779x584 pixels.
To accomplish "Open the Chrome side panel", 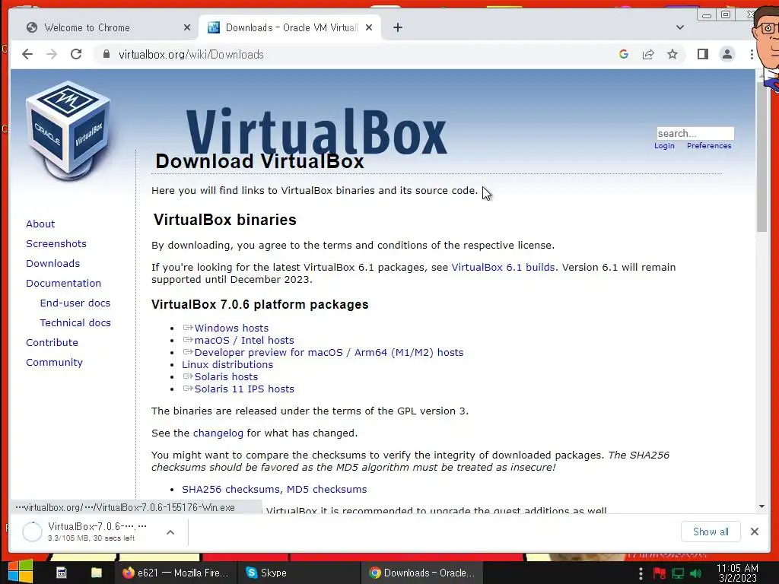I will click(702, 54).
